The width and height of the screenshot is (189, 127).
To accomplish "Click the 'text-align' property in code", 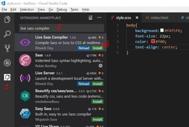I will click(146, 47).
